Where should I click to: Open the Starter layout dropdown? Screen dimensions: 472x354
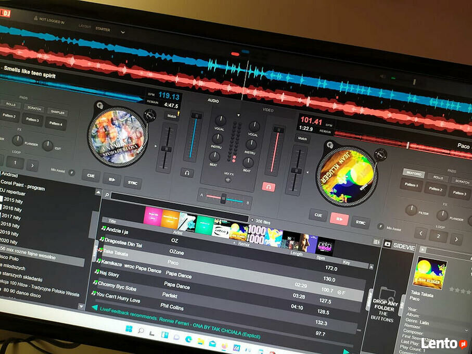[123, 32]
